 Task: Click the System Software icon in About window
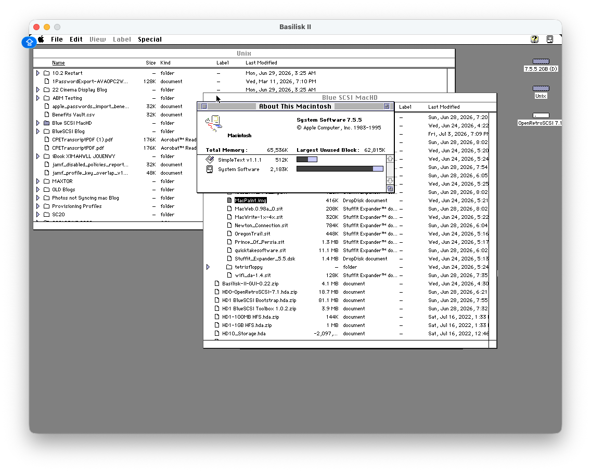[x=210, y=169]
